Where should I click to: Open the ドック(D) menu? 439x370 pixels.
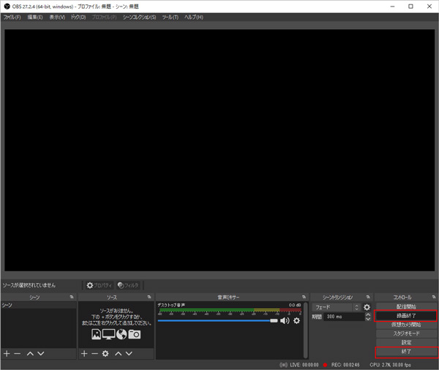(78, 17)
